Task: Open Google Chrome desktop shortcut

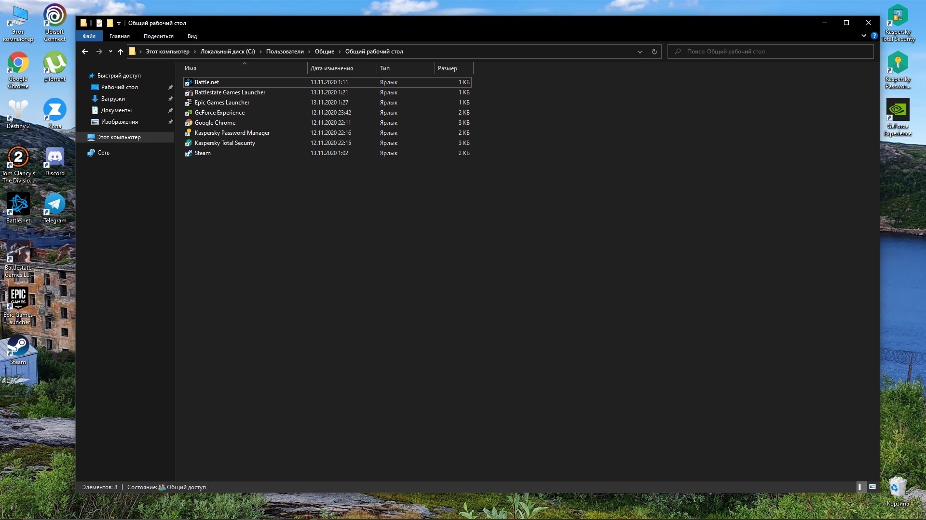Action: (18, 70)
